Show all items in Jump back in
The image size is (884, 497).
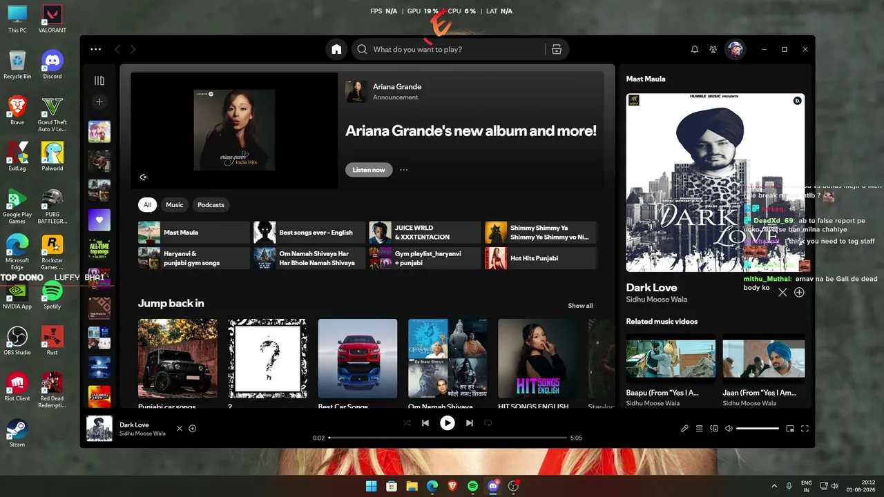tap(580, 306)
